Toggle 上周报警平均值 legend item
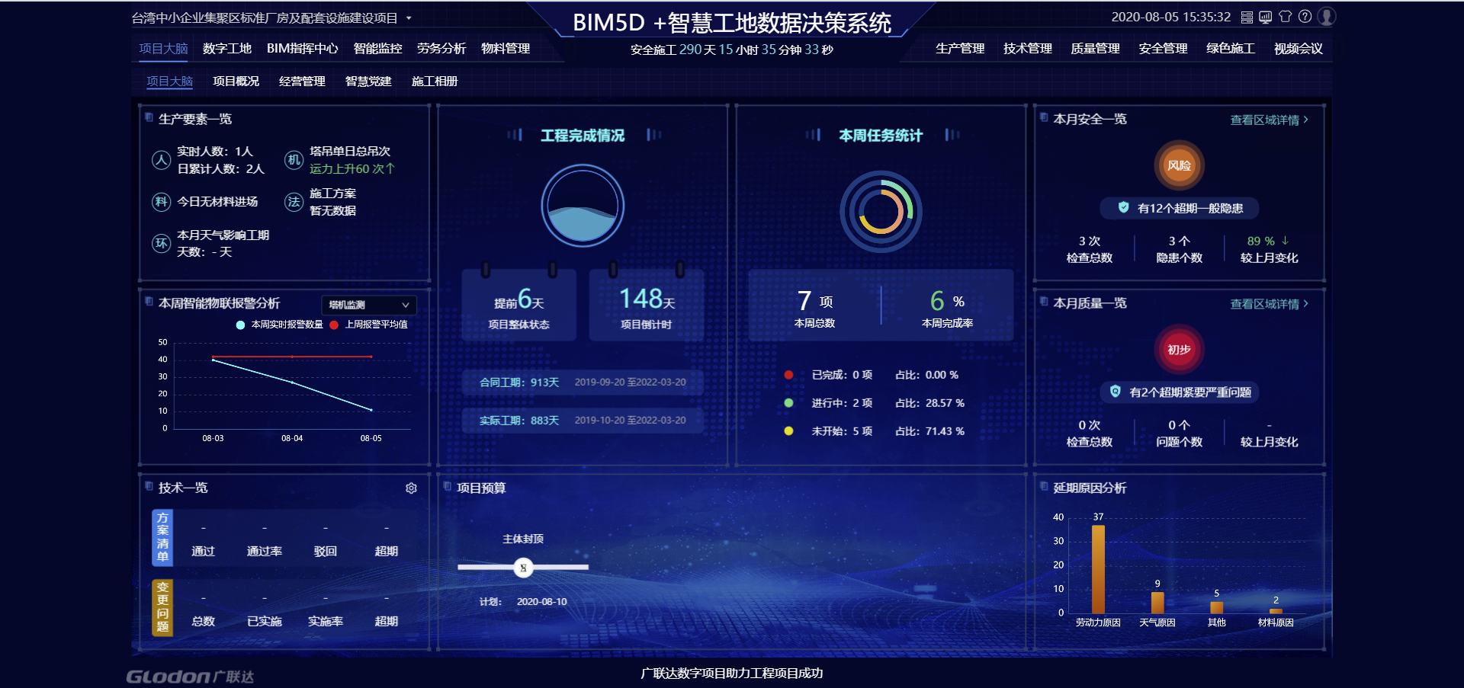 (x=368, y=325)
